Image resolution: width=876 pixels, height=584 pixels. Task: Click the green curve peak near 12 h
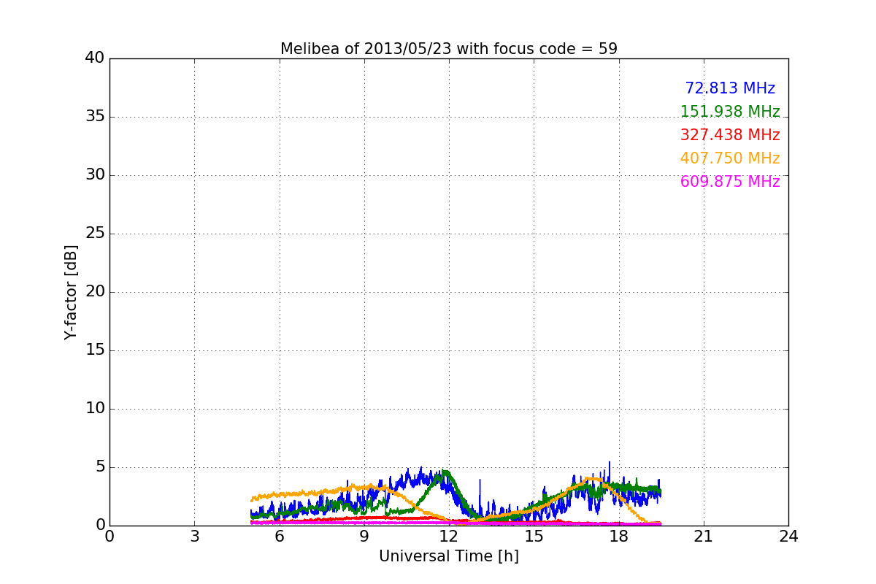[x=444, y=472]
